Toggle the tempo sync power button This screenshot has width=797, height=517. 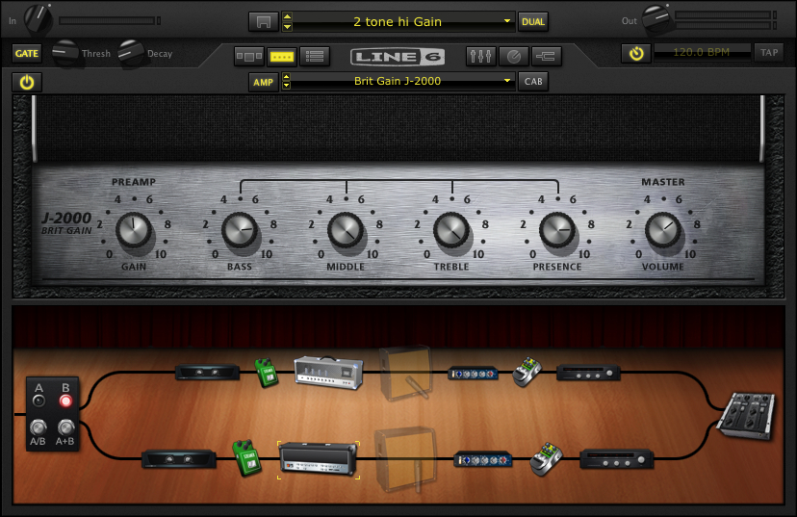(635, 53)
